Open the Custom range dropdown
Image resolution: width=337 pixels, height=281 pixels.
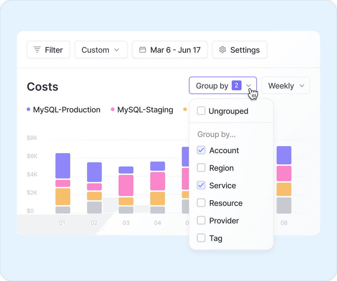101,50
